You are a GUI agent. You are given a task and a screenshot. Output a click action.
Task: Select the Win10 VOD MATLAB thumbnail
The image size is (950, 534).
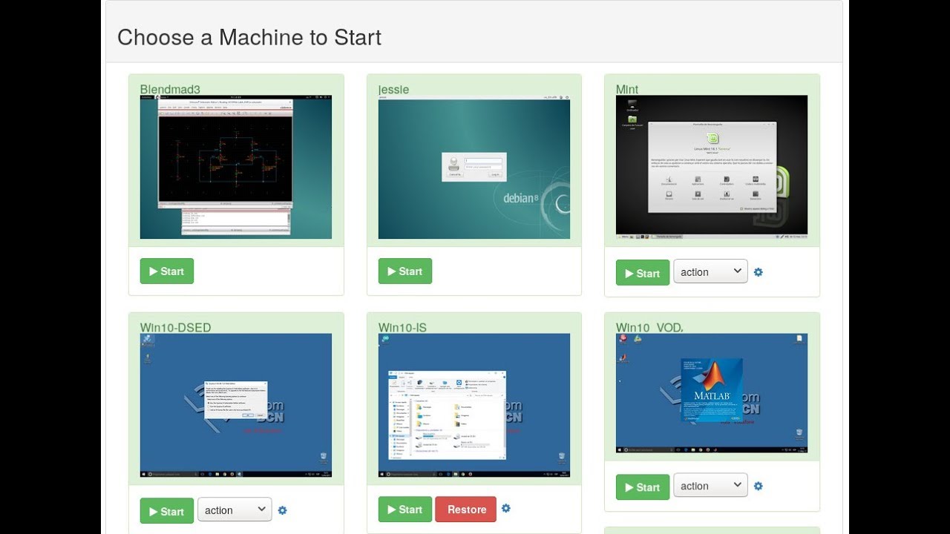point(712,393)
